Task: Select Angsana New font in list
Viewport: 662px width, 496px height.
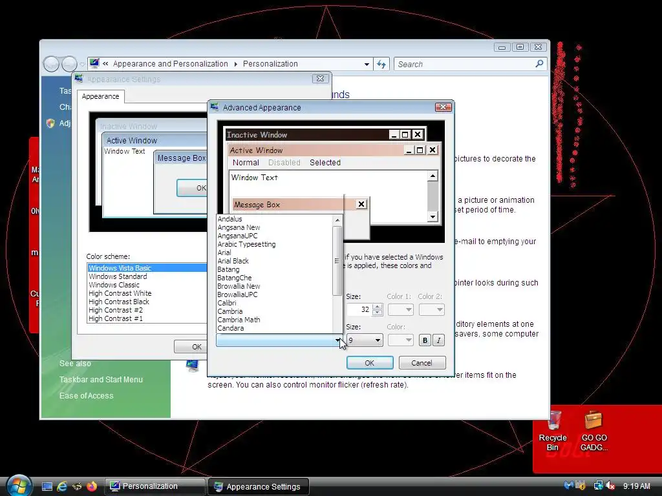Action: click(274, 227)
